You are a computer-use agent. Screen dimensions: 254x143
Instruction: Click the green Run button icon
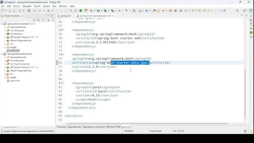98,11
